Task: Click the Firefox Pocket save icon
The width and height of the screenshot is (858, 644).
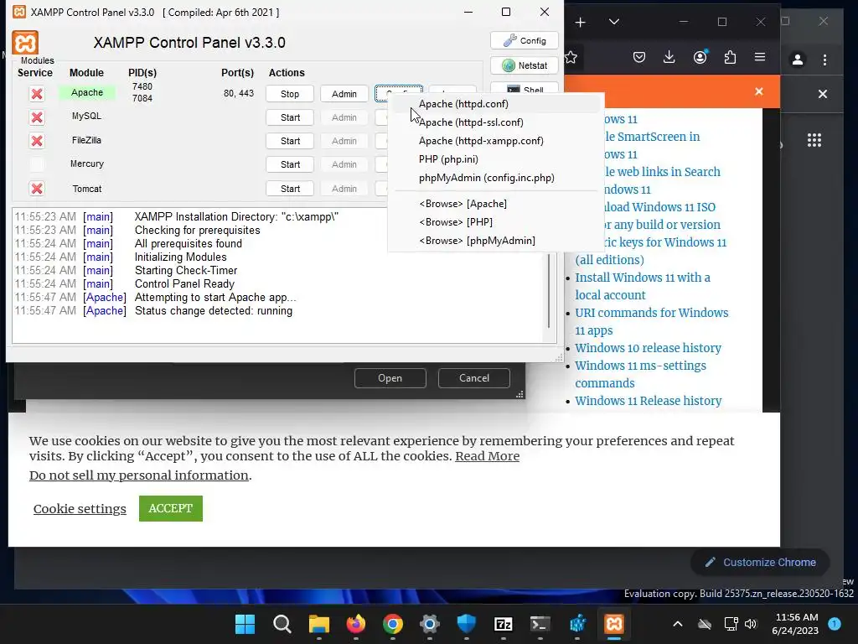Action: [x=639, y=57]
